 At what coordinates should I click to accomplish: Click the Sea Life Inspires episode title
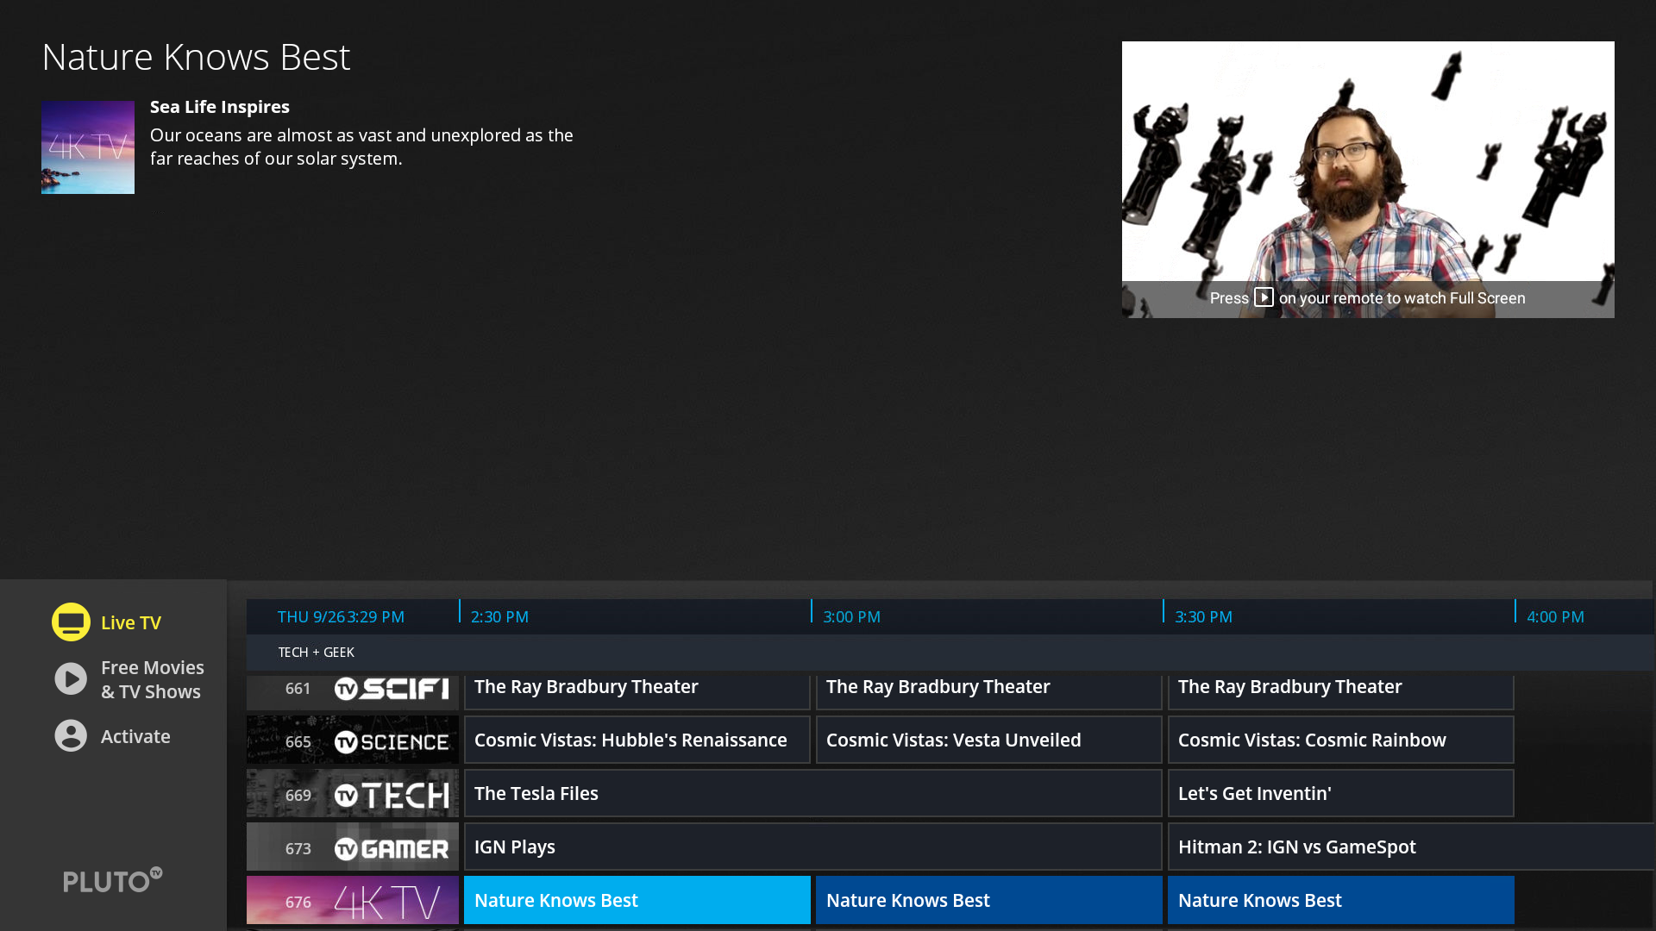pyautogui.click(x=220, y=107)
